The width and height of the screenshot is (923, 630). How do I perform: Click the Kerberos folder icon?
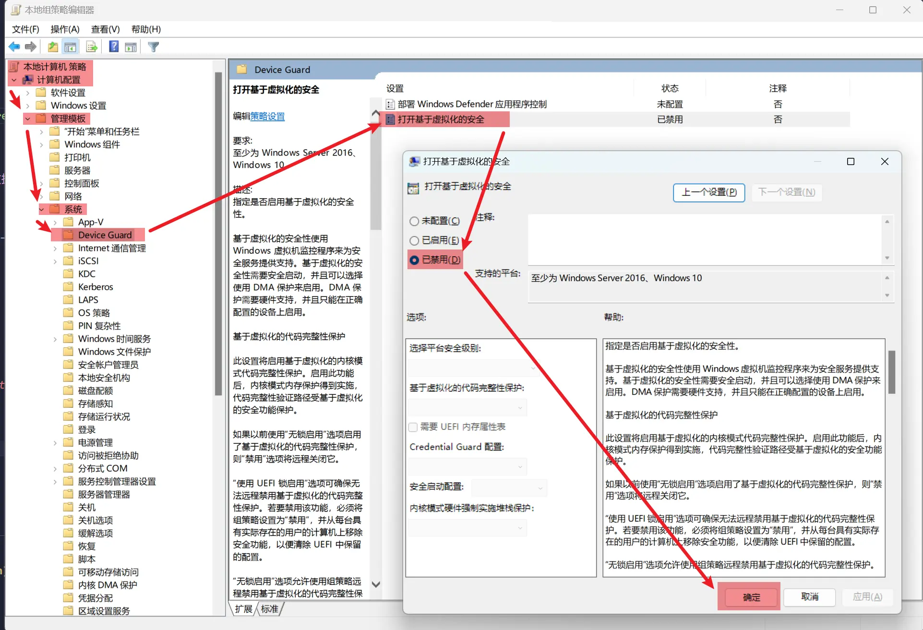[69, 286]
